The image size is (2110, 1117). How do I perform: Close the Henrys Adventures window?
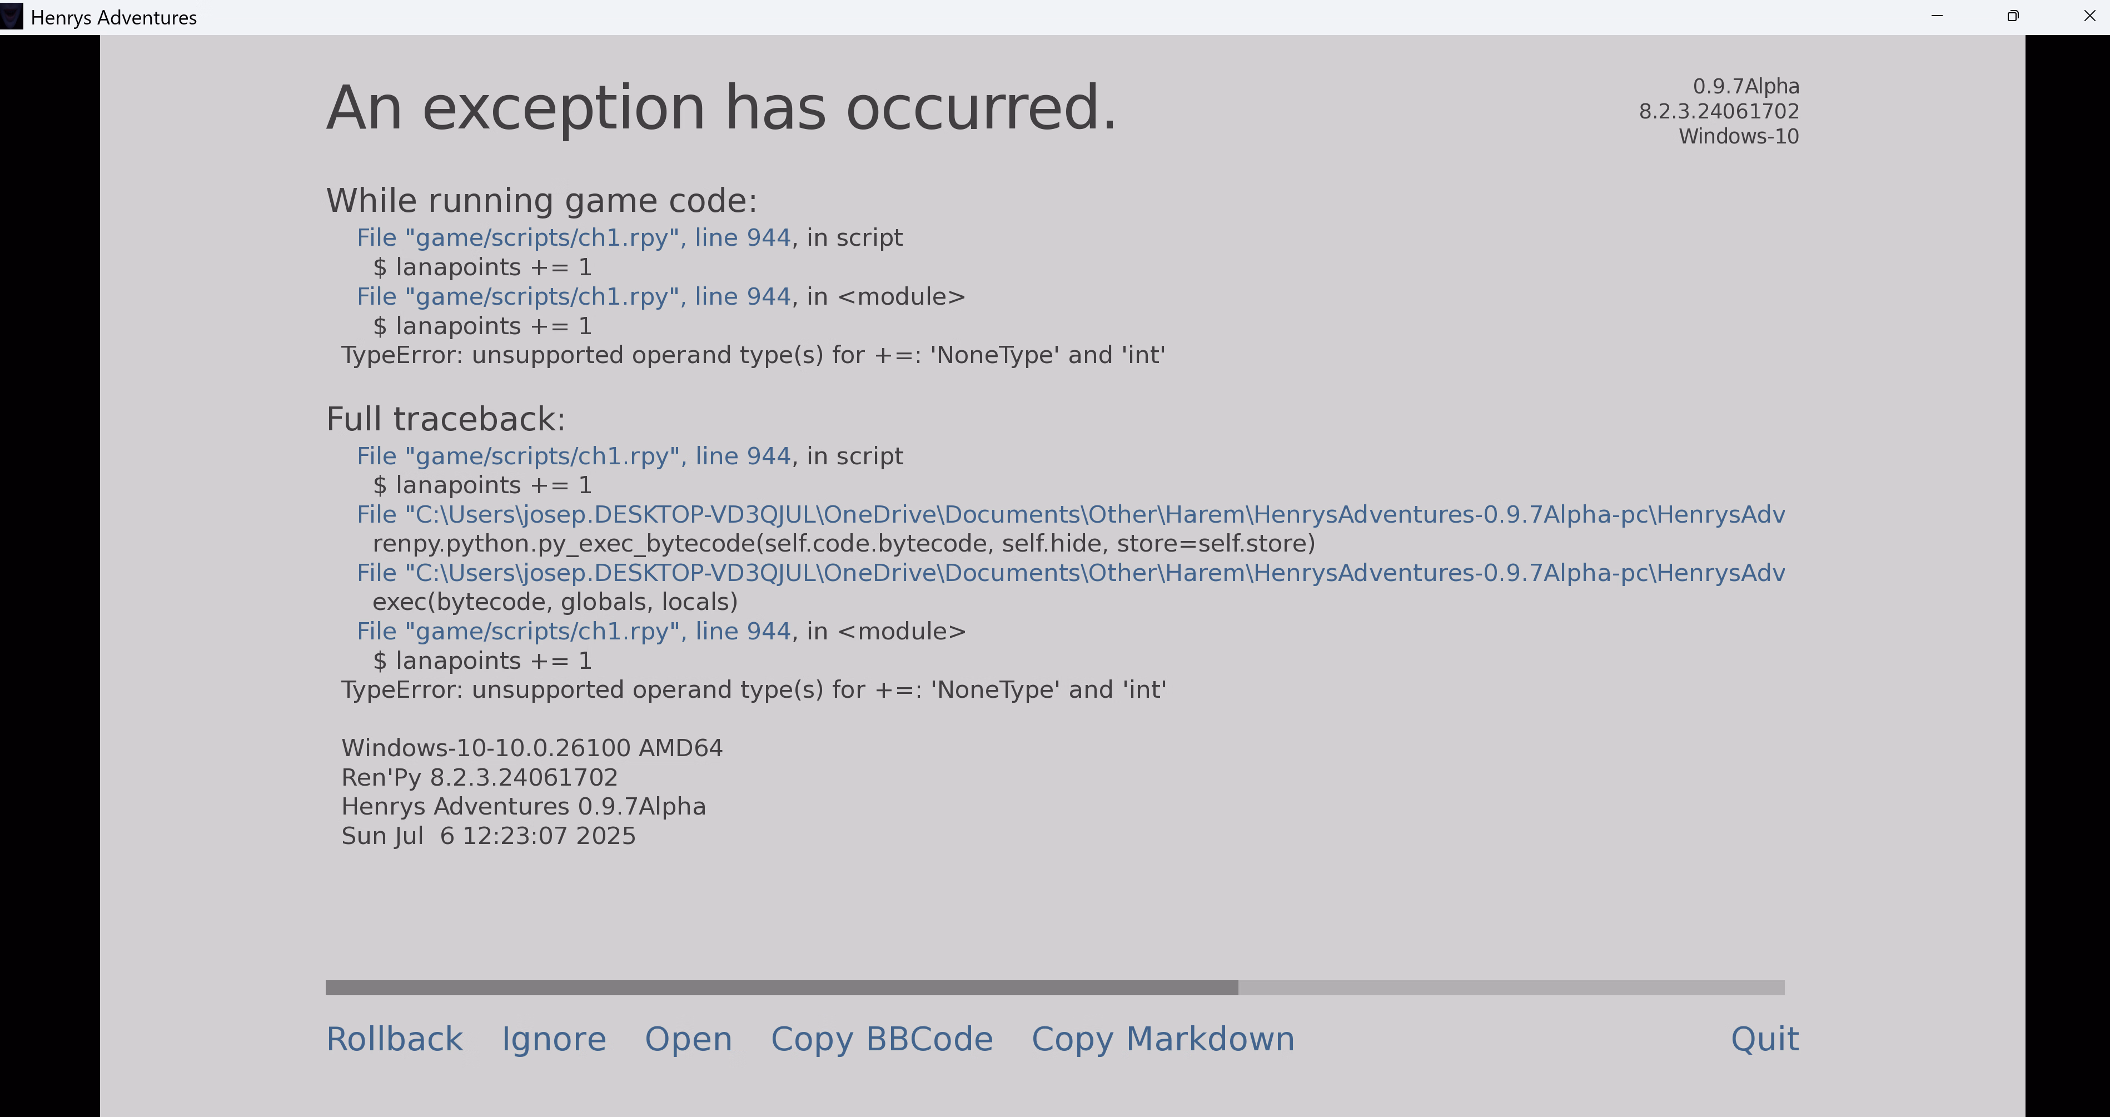click(2089, 16)
